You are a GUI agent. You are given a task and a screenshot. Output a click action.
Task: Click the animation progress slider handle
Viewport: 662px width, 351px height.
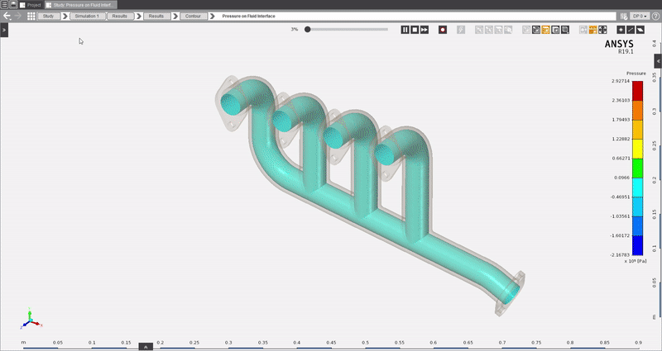(x=308, y=30)
